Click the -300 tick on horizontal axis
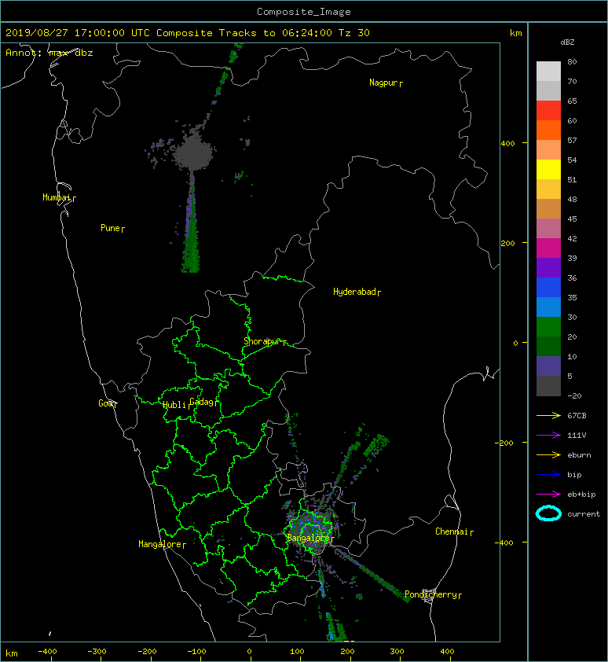Screen dimensions: 608x662 click(97, 652)
